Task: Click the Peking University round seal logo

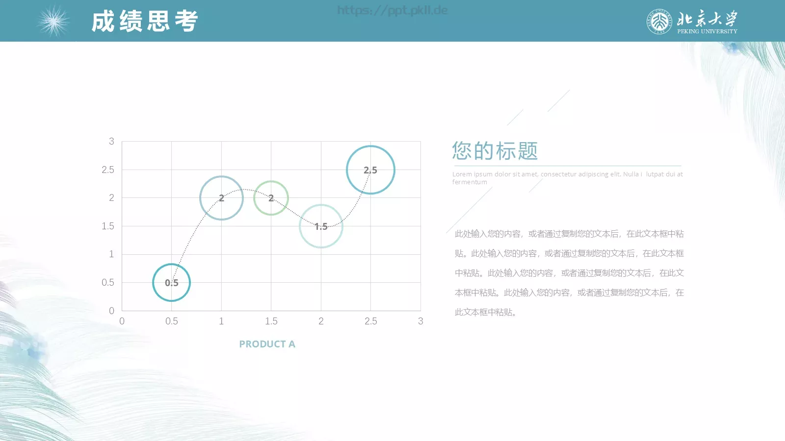Action: click(659, 22)
